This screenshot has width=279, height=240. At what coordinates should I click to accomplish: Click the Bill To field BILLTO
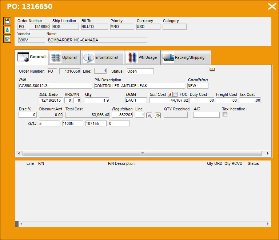point(95,27)
